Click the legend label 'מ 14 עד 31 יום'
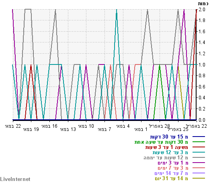Image resolution: width=209 pixels, height=183 pixels. point(172,178)
